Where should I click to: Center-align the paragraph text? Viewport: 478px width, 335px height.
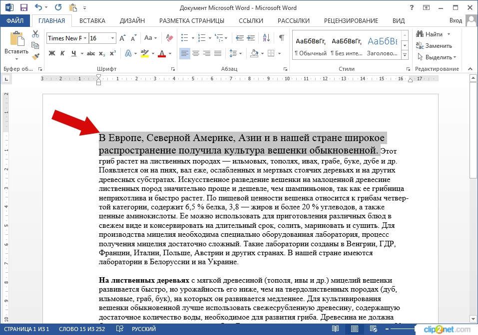click(195, 53)
